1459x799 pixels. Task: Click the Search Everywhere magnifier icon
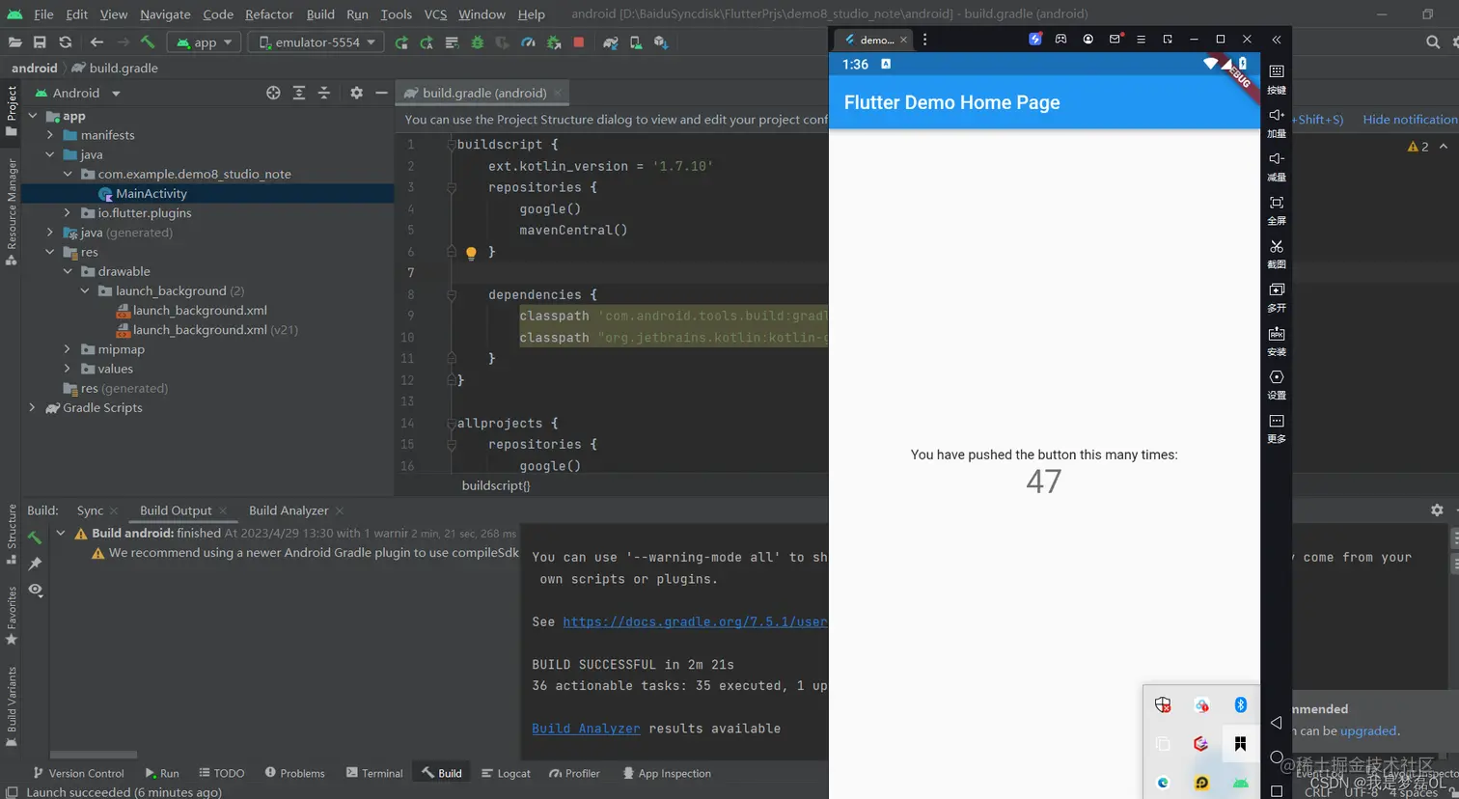pos(1433,42)
